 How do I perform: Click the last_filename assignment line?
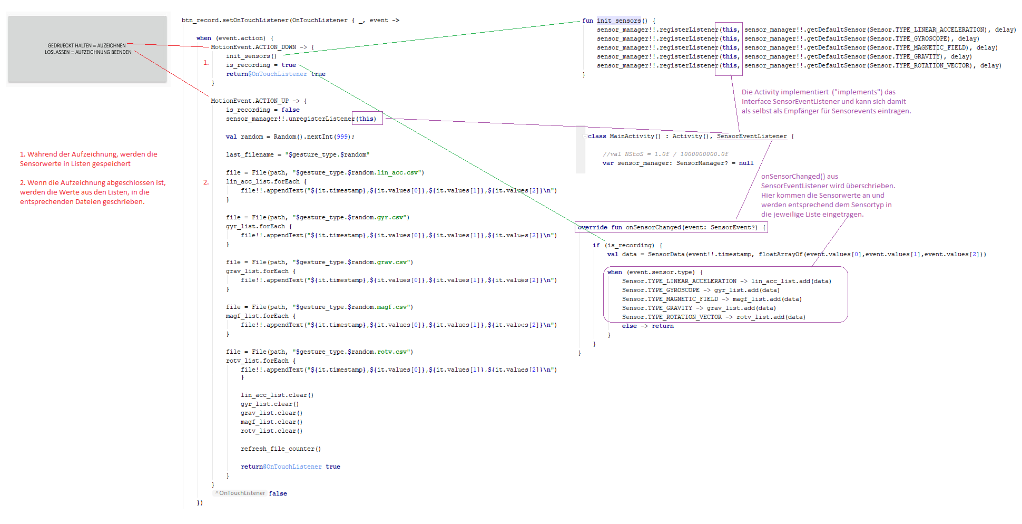298,155
